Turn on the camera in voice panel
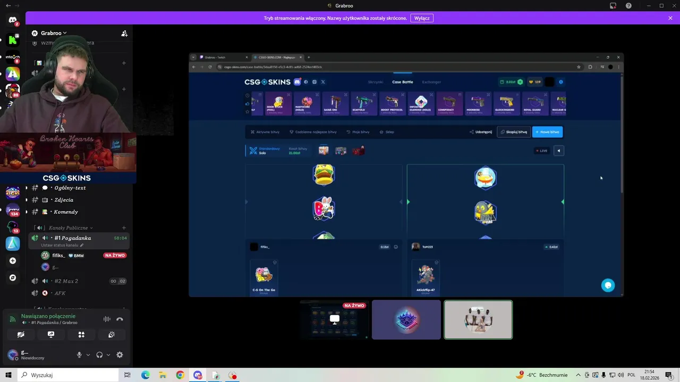Screen dimensions: 680x382 (x=21, y=335)
